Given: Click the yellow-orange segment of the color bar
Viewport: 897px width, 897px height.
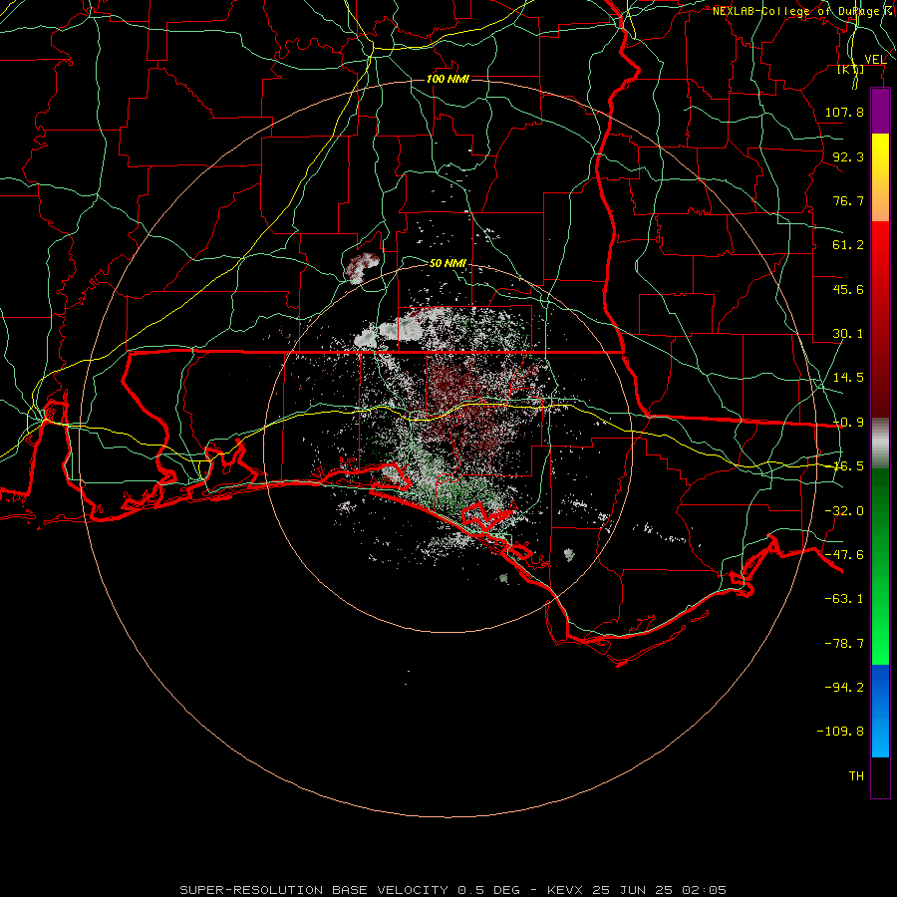Looking at the screenshot, I should [880, 177].
